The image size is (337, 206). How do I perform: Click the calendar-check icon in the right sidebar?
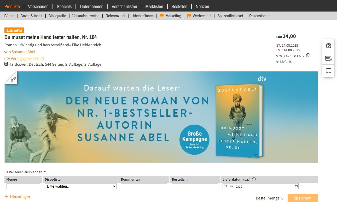(x=328, y=46)
